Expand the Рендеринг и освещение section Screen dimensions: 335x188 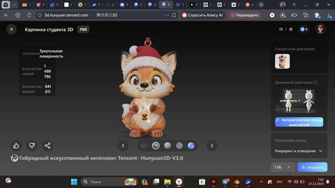pyautogui.click(x=299, y=151)
